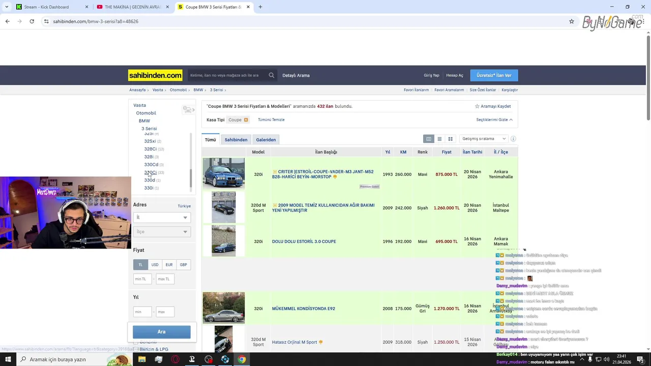Open Giriş Yap login link

pos(431,75)
